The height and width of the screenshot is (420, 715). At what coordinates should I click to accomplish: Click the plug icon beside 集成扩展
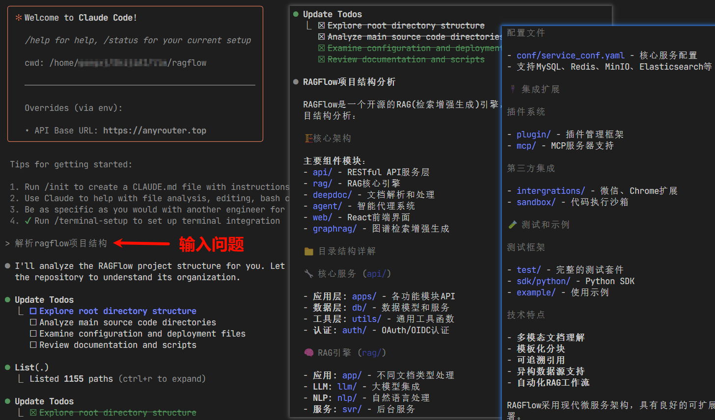[x=512, y=88]
